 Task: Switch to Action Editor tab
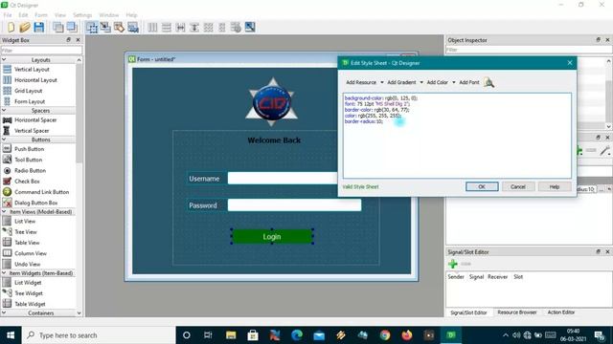[x=560, y=312]
